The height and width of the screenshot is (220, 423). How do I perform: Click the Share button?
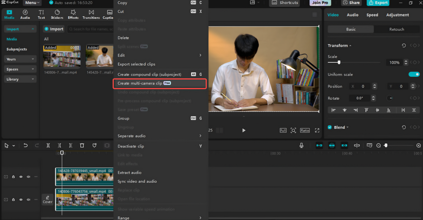(351, 3)
